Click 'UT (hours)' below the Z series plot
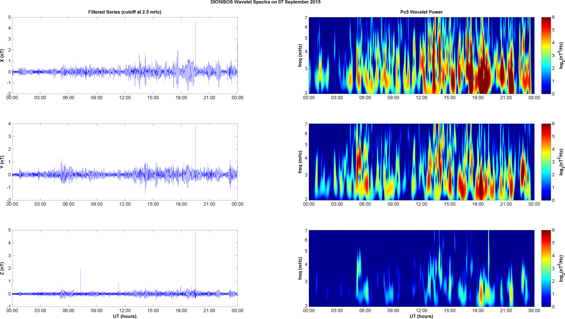The width and height of the screenshot is (565, 319). (x=125, y=316)
